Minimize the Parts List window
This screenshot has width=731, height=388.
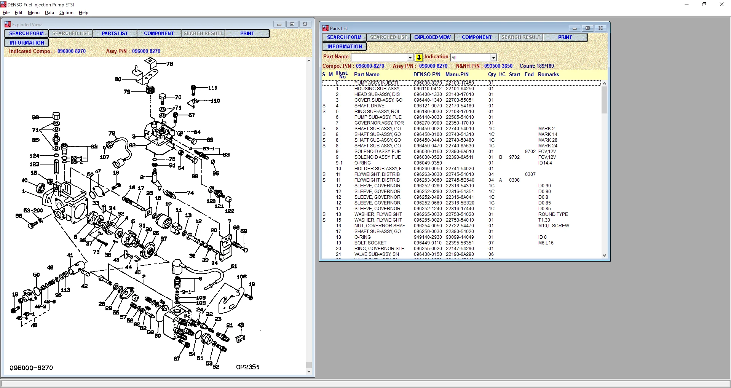click(x=575, y=28)
